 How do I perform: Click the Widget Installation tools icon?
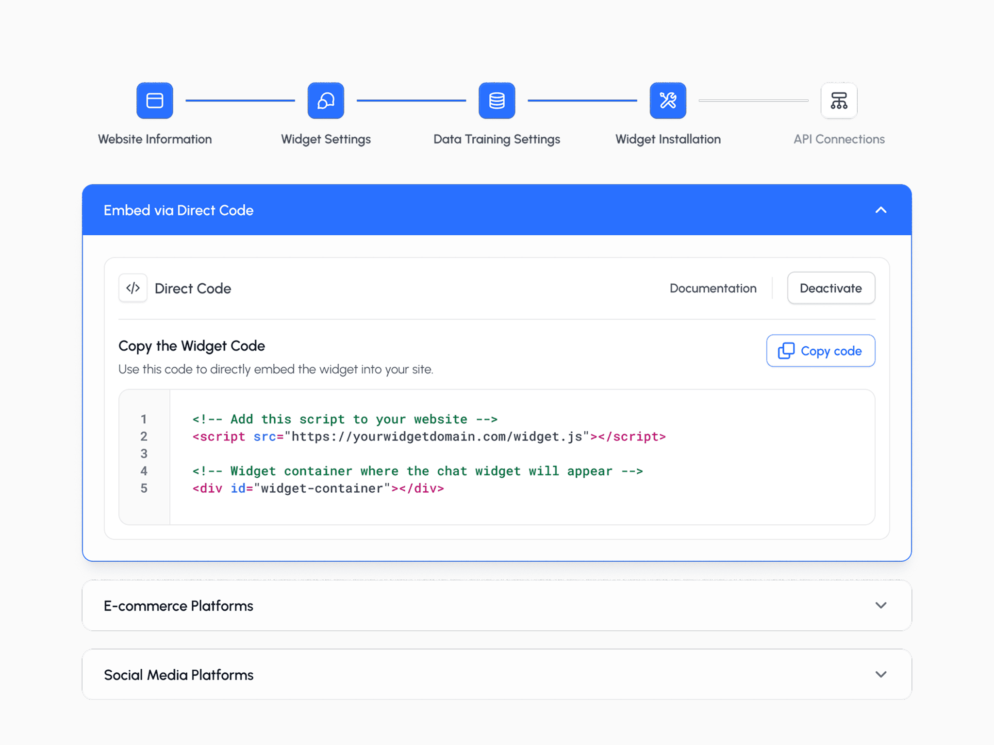point(668,100)
